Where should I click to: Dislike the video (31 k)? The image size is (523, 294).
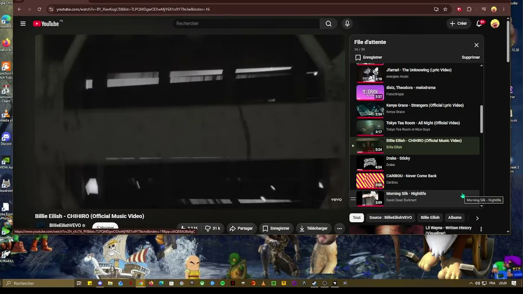(x=212, y=229)
